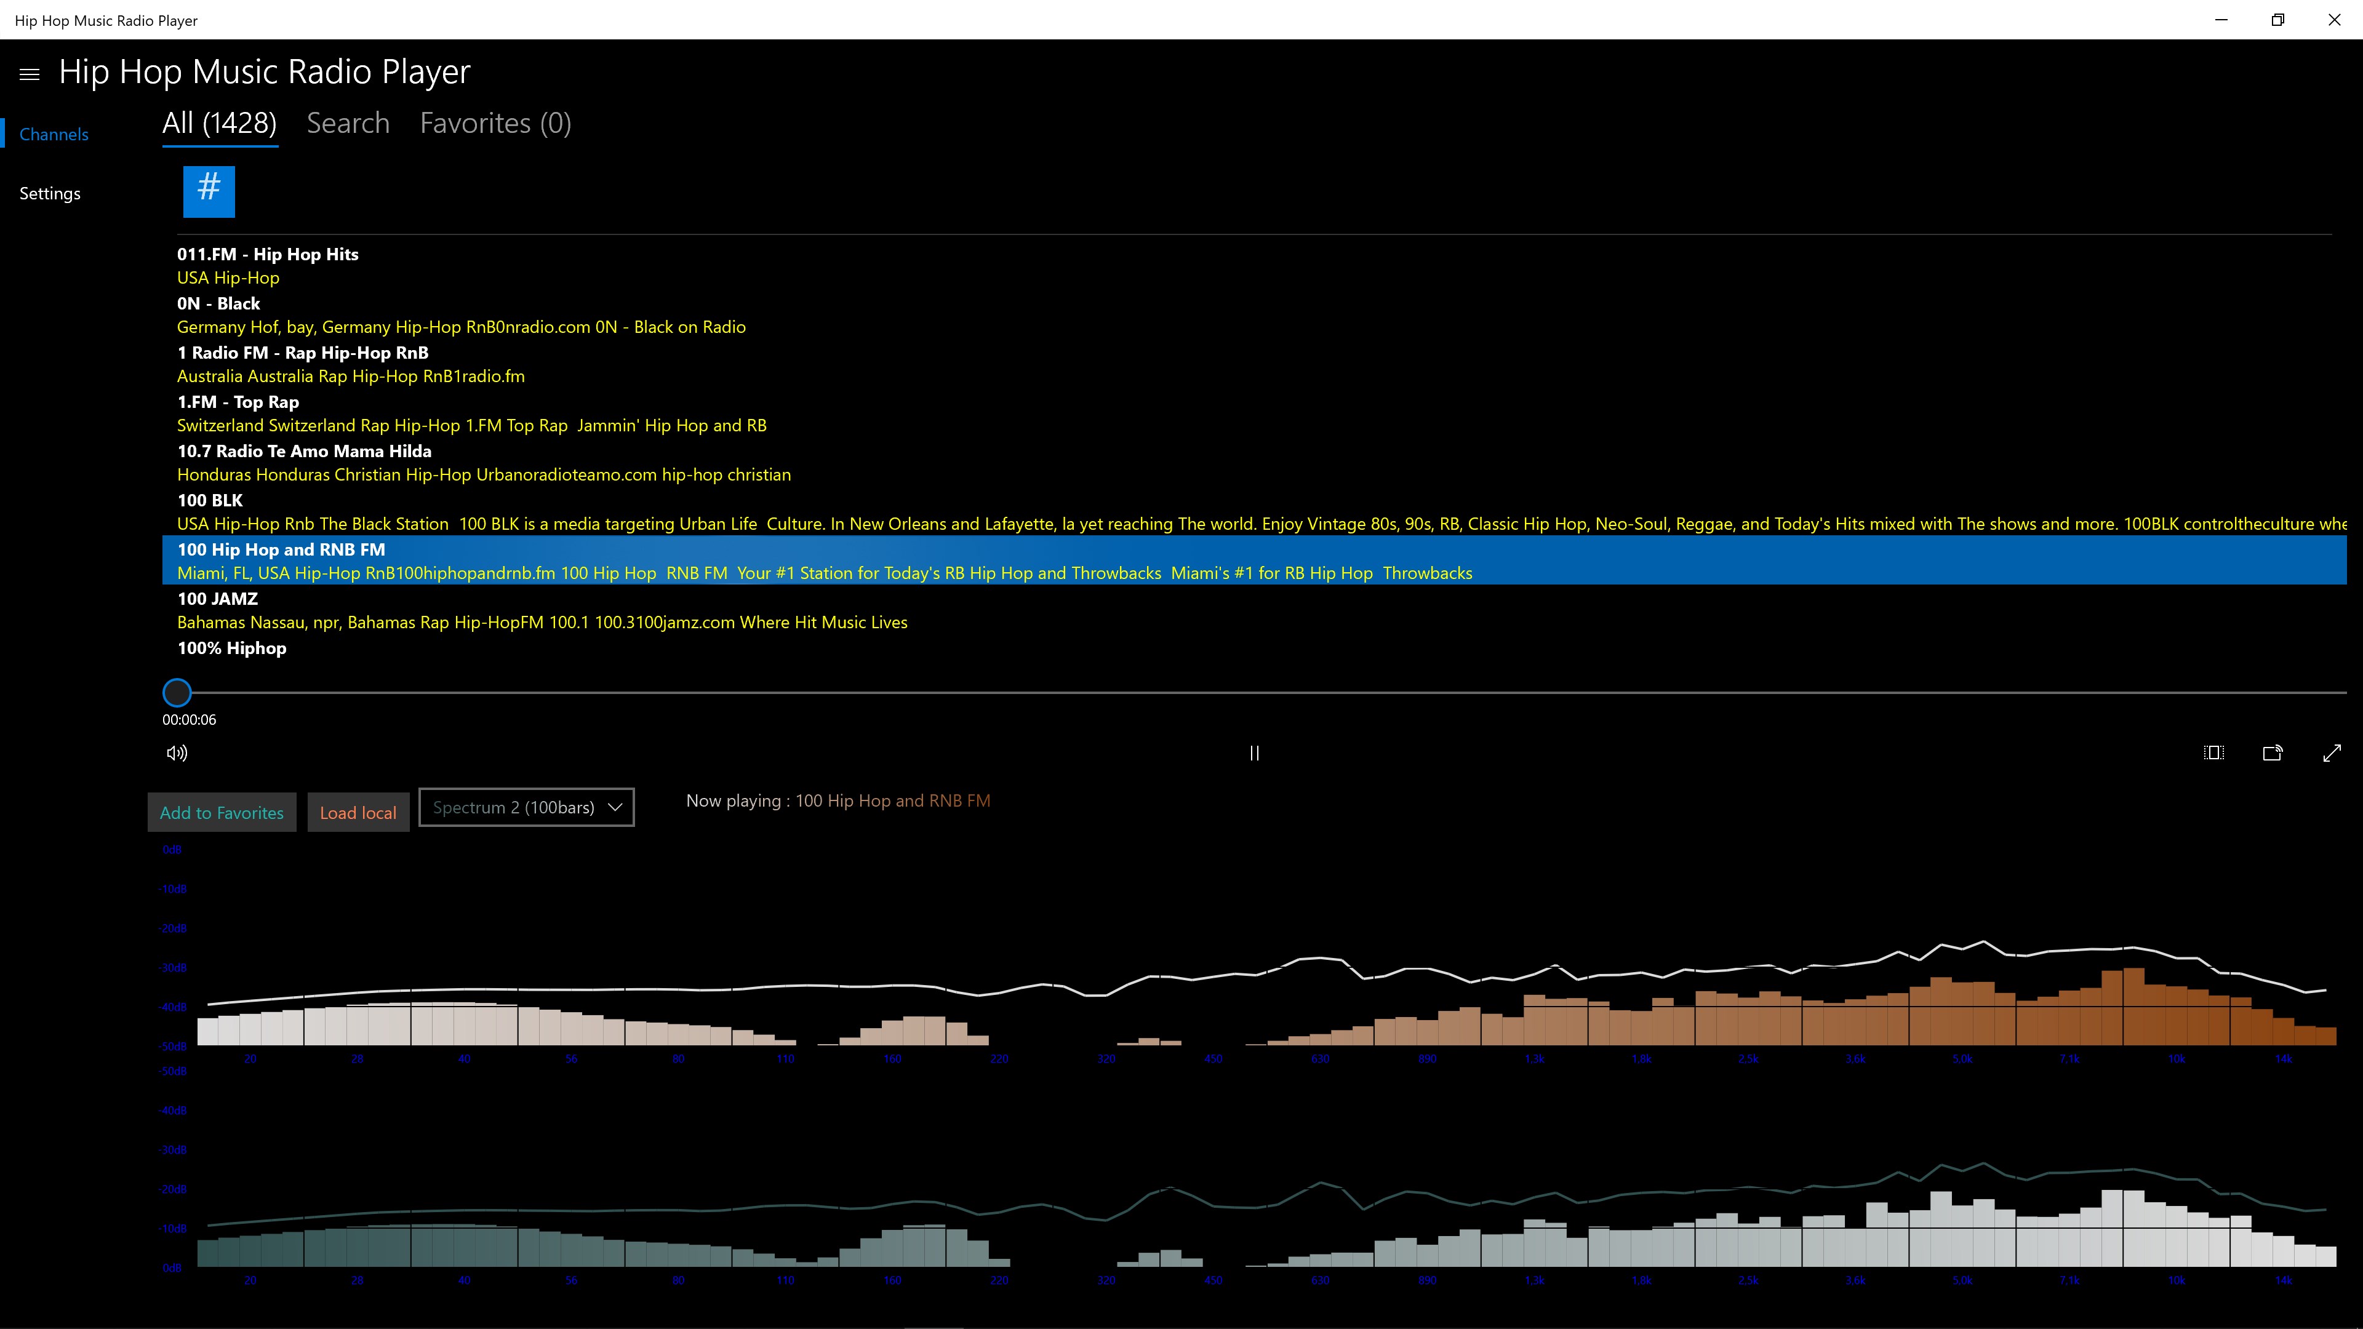Viewport: 2363px width, 1329px height.
Task: Click the playback seek slider thumb
Action: (x=177, y=692)
